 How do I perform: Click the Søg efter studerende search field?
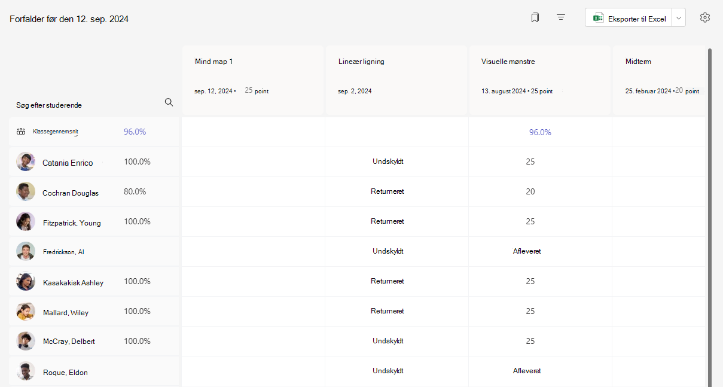point(94,105)
